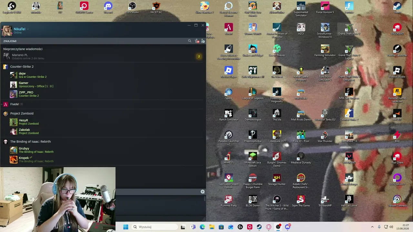Select the Pummel Party desktop icon

coord(228,201)
